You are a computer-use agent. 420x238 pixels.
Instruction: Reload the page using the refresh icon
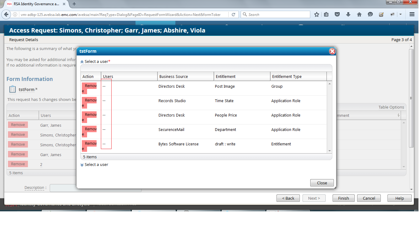pos(233,14)
